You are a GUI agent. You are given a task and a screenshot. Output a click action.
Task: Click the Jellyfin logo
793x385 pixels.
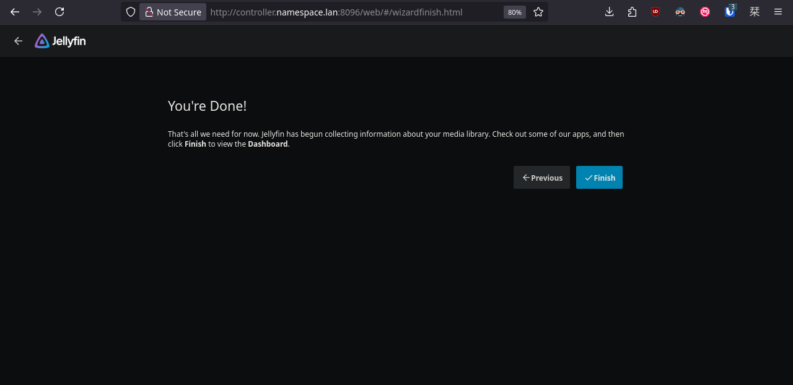pyautogui.click(x=60, y=41)
